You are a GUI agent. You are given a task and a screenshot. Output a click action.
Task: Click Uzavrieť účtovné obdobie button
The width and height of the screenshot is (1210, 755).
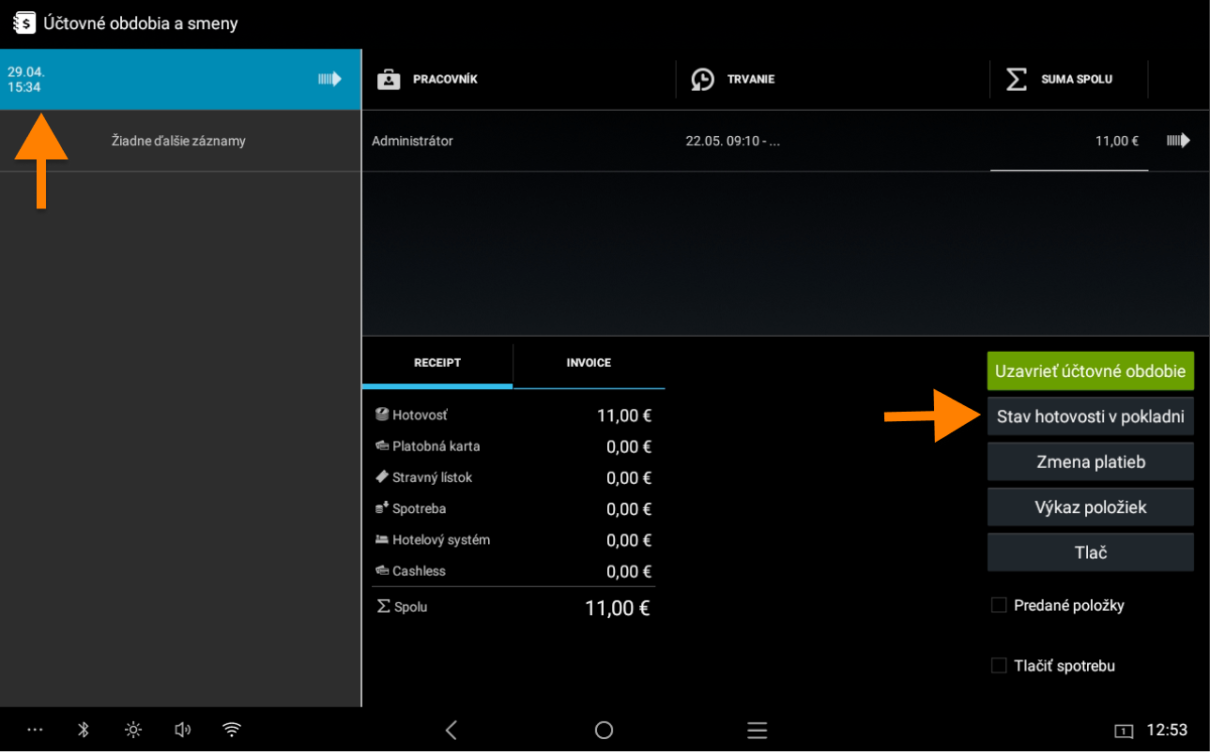(1090, 371)
